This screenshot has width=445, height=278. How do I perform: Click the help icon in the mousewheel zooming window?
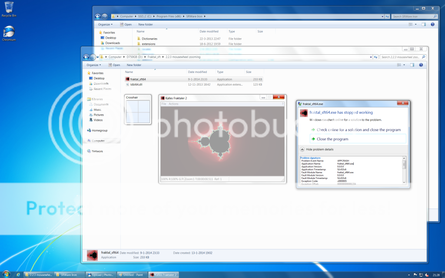(421, 65)
